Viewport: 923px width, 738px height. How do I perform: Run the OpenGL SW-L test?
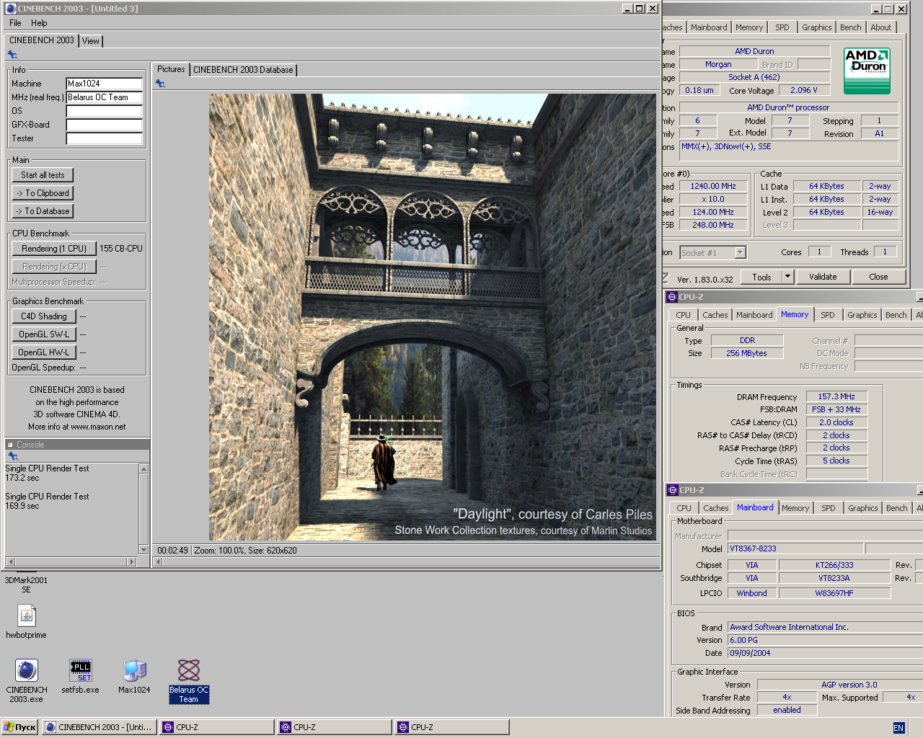coord(43,334)
